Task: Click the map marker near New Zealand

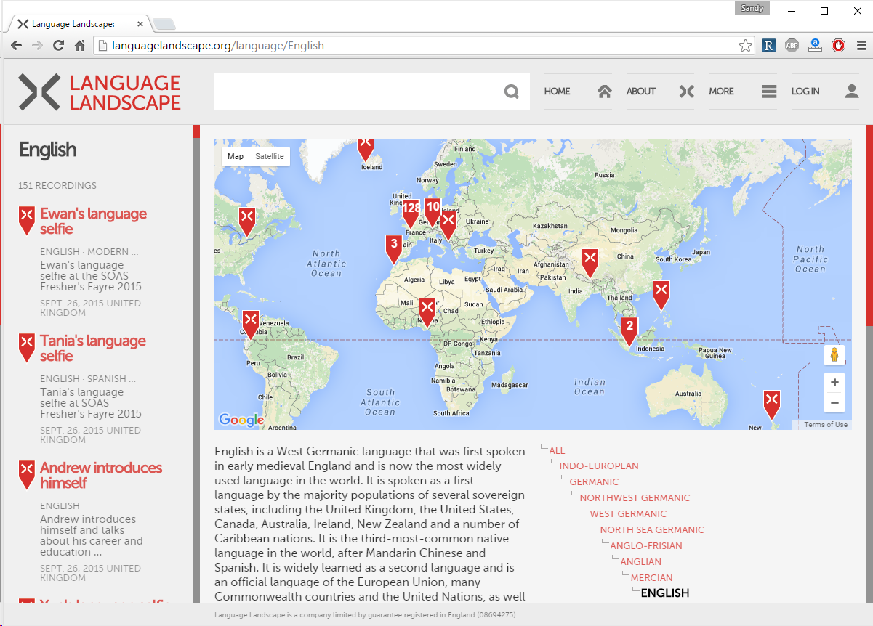Action: pyautogui.click(x=772, y=404)
